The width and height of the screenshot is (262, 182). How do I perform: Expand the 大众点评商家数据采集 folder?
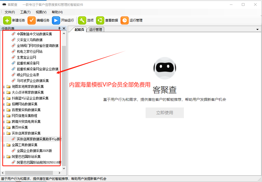click(4, 93)
